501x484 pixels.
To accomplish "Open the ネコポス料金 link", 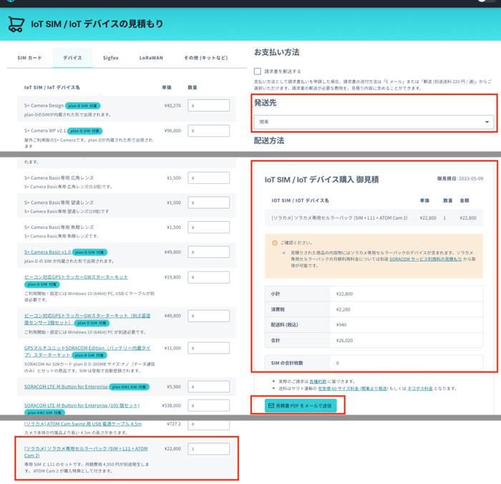I will tap(420, 388).
